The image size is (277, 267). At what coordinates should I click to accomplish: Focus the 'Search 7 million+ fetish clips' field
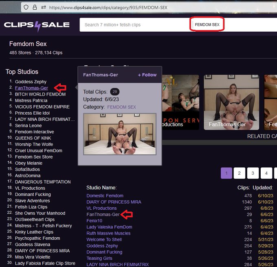112,25
